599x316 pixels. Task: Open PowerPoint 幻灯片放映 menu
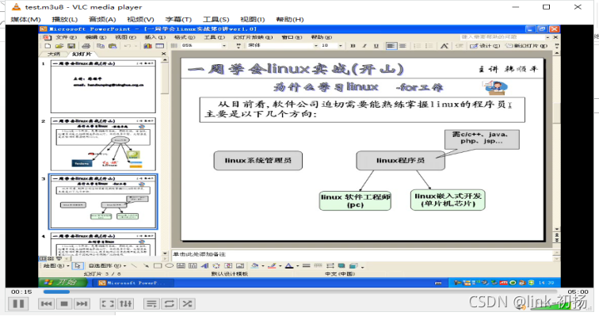coord(253,37)
